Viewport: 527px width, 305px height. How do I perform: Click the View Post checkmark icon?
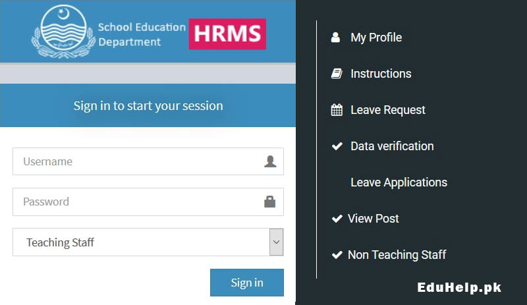pyautogui.click(x=337, y=219)
